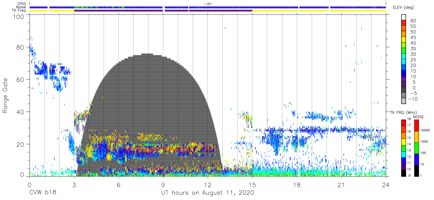This screenshot has height=200, width=434.
Task: Click the 30 label on ELEV scale
Action: point(413,54)
